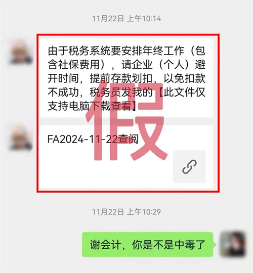The width and height of the screenshot is (253, 273).
Task: Select the tax system message bubble
Action: (126, 78)
